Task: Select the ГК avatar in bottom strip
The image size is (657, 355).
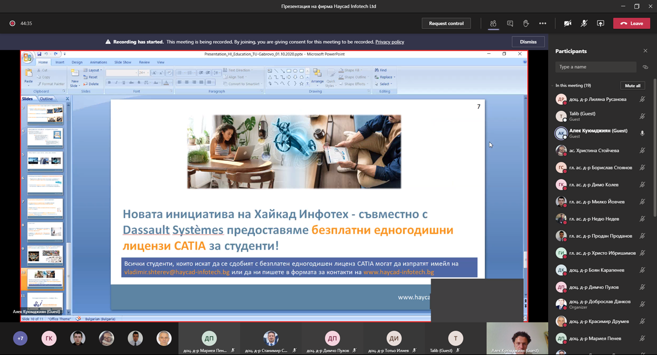Action: coord(49,338)
